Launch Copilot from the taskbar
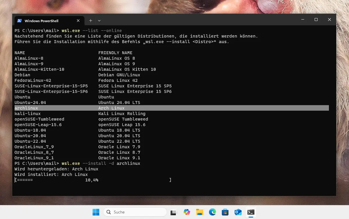The height and width of the screenshot is (219, 349). tap(187, 212)
